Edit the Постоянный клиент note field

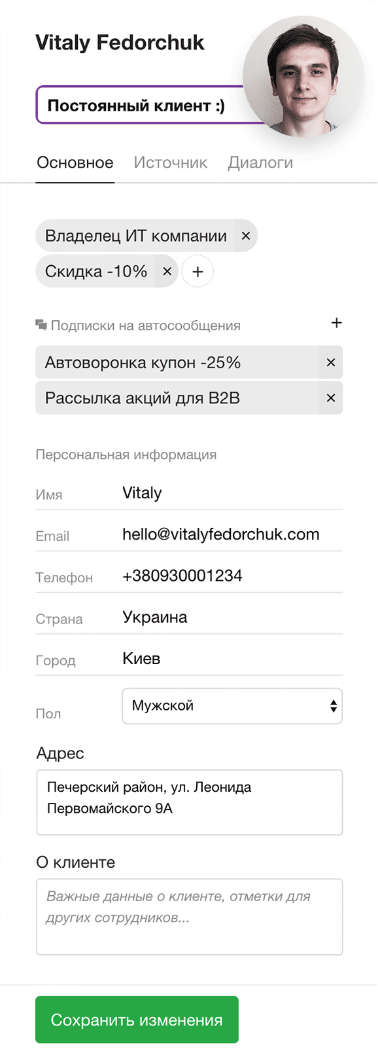pos(140,105)
